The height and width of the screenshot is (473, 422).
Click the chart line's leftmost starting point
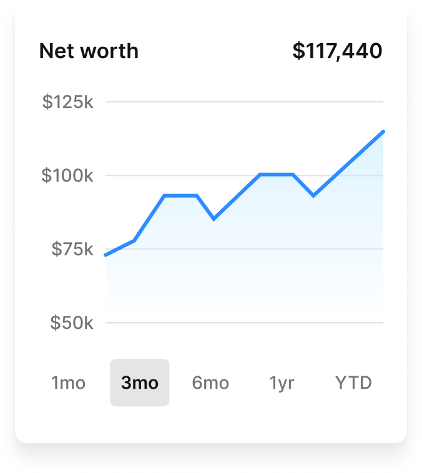tap(105, 255)
